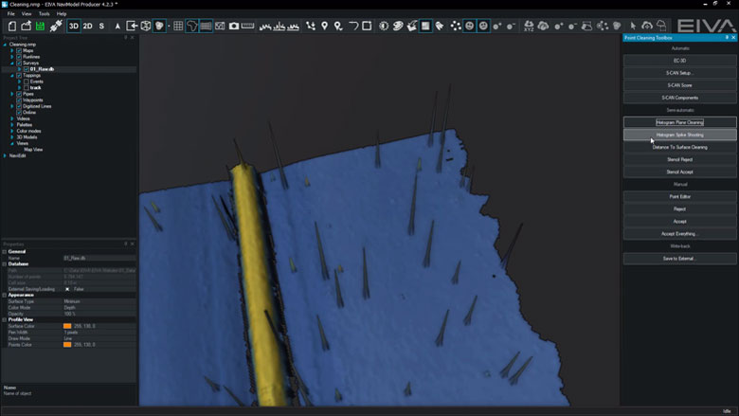Click the orange Surface Color swatch
The width and height of the screenshot is (739, 416).
(x=67, y=325)
